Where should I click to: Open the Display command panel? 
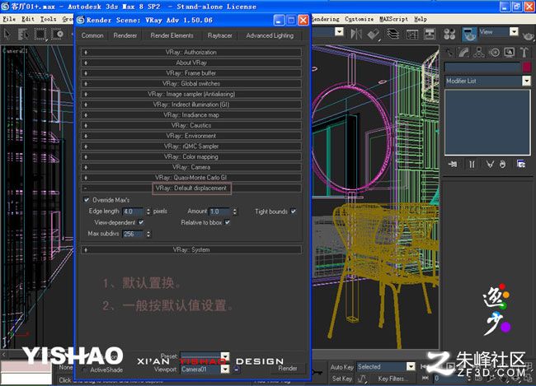(510, 53)
